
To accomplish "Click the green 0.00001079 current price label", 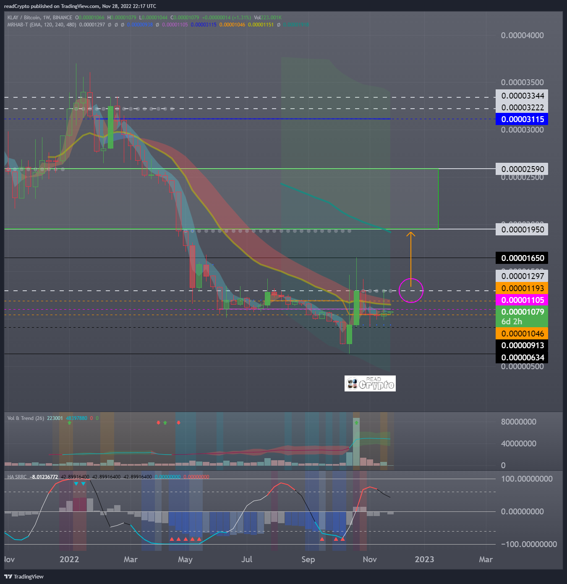I will 522,312.
